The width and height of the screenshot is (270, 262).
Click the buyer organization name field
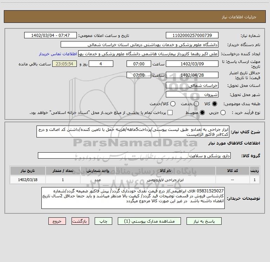pos(140,45)
